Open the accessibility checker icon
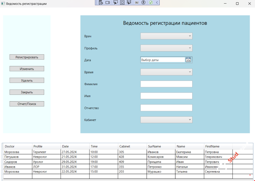Screen dimensions: 255x181 (143, 3)
